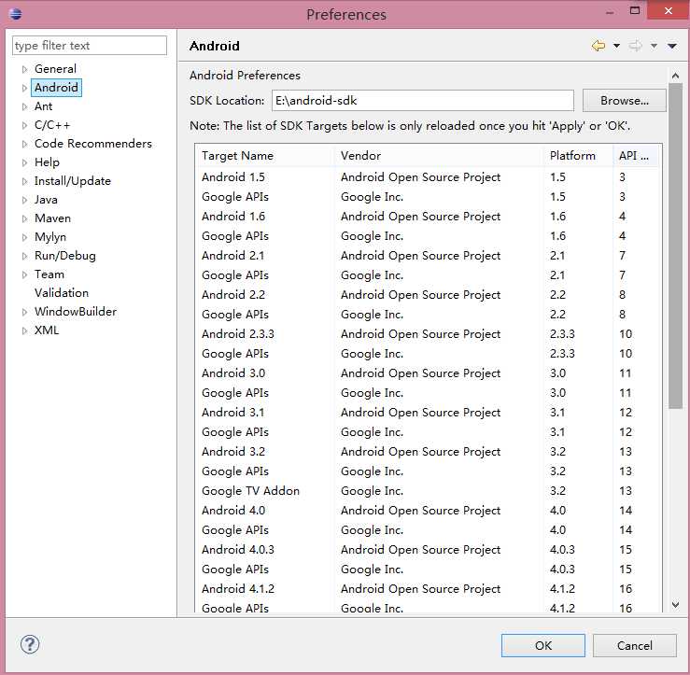
Task: Expand the Install/Update node
Action: tap(24, 181)
